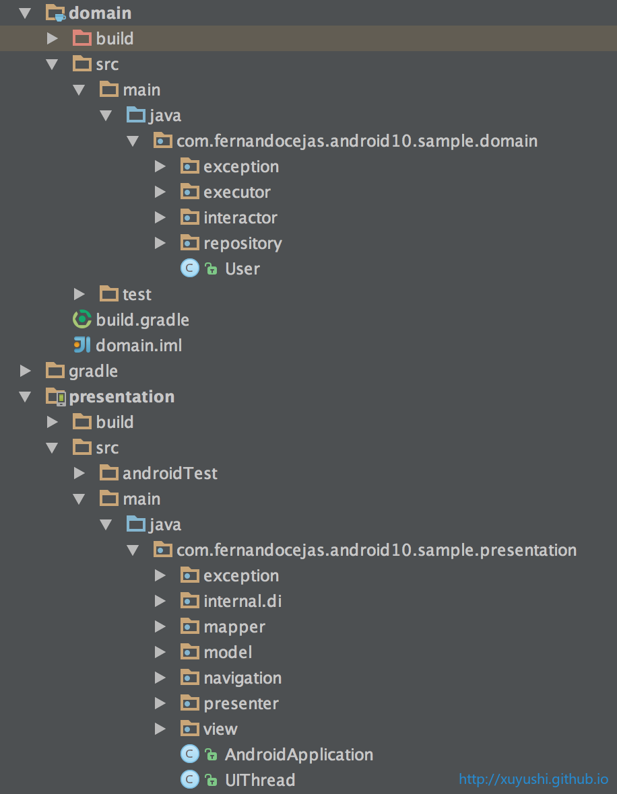Expand the interactor package

pyautogui.click(x=160, y=217)
